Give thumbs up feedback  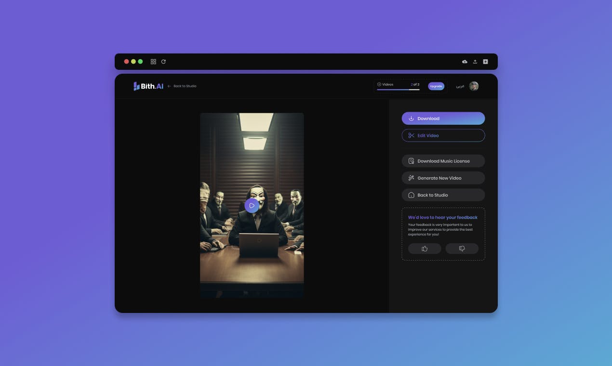pyautogui.click(x=425, y=248)
